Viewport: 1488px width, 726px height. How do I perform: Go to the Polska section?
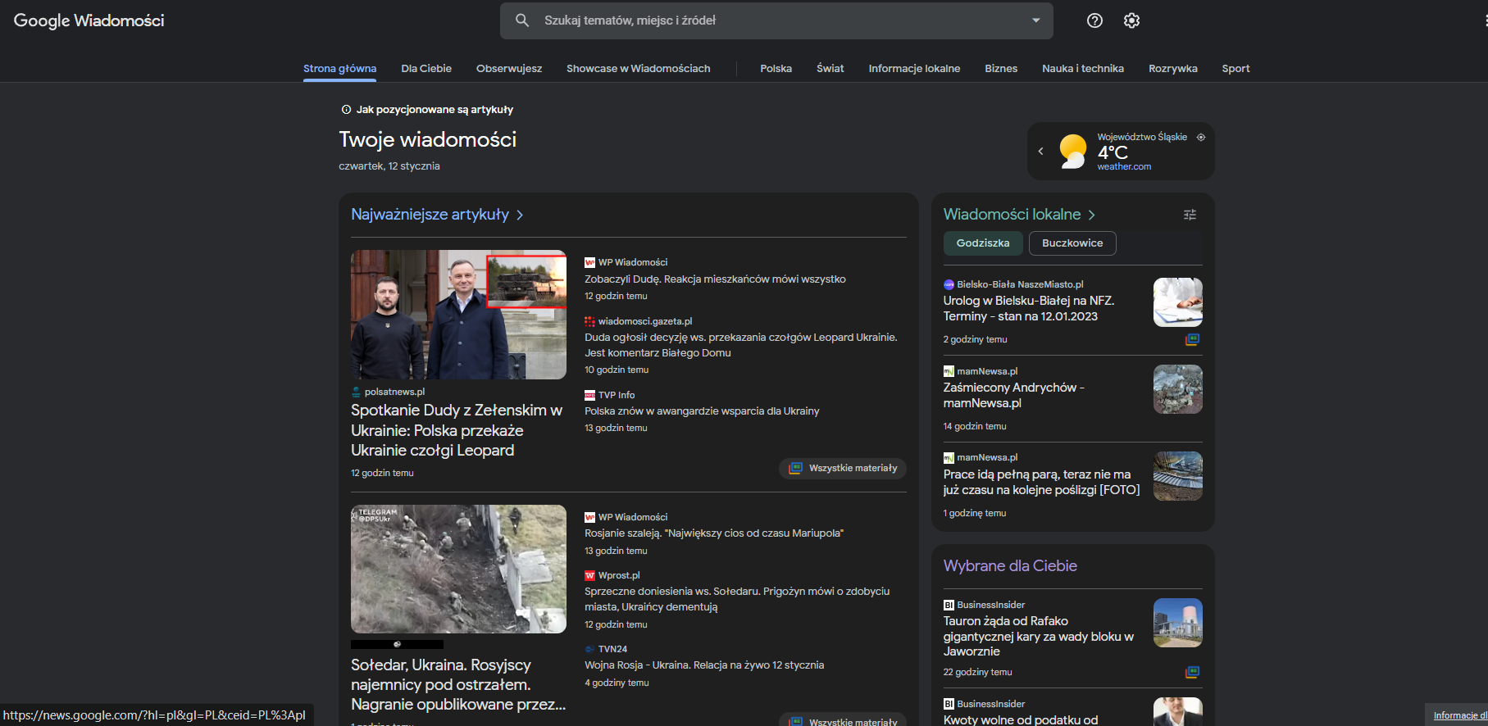776,69
